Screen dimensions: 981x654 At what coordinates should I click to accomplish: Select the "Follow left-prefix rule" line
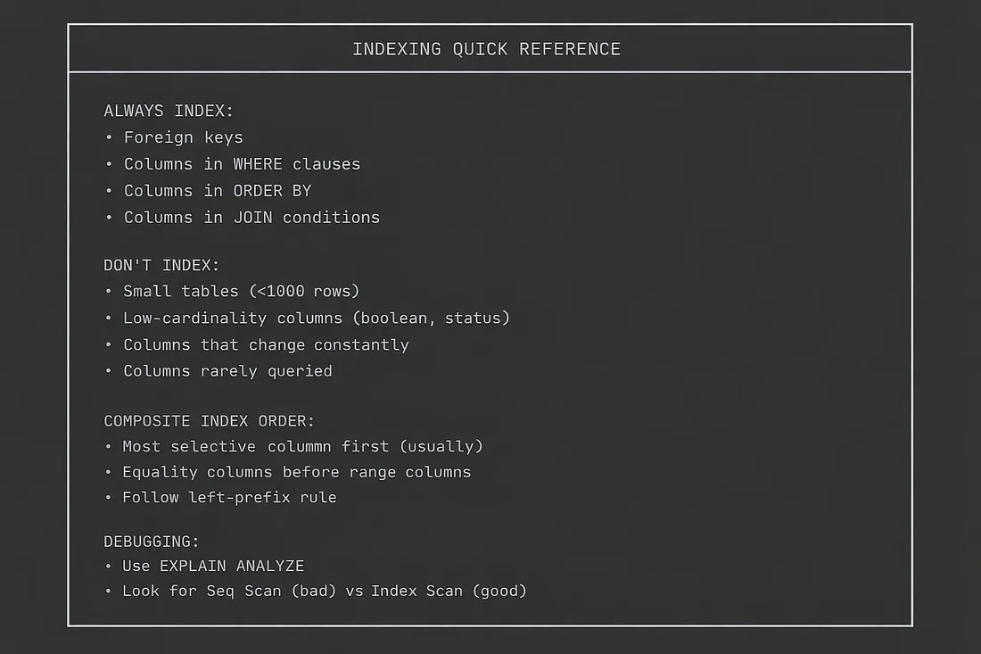pos(229,498)
